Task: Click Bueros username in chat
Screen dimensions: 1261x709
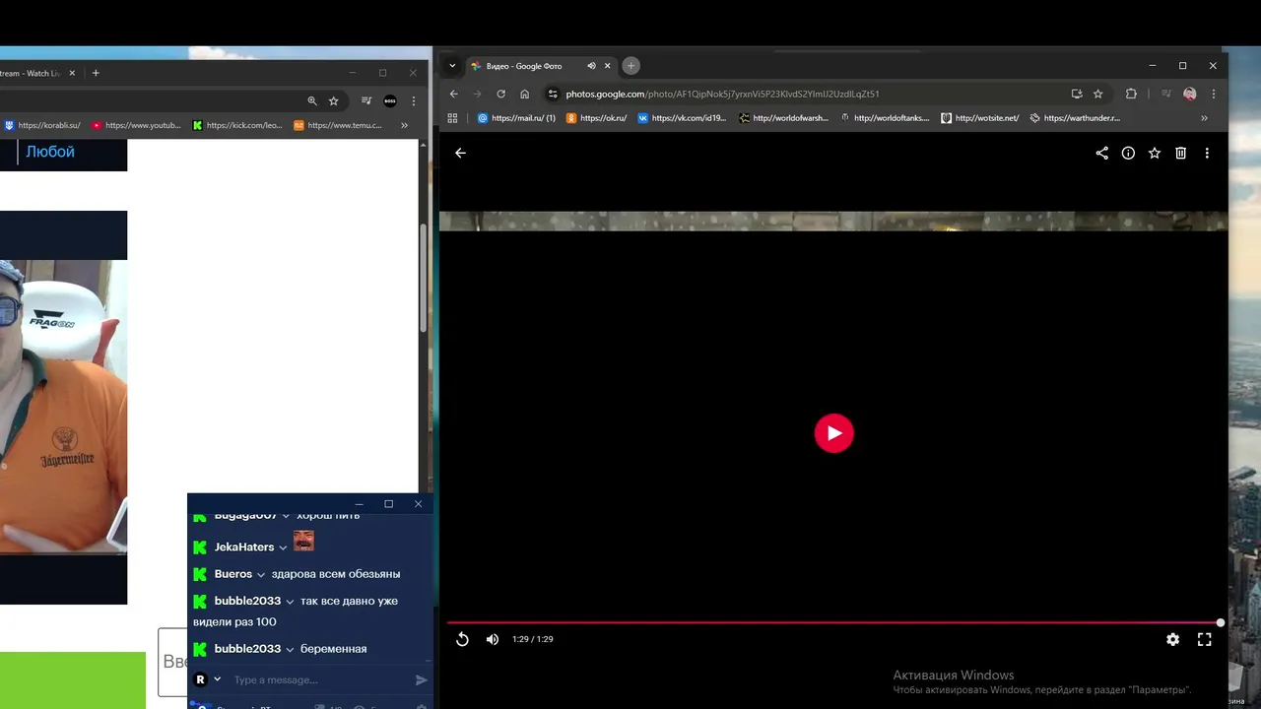Action: 233,574
